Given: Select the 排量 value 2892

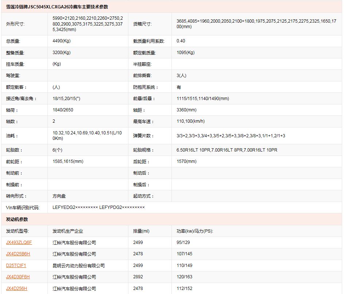Looking at the screenshot, I should [x=138, y=277].
